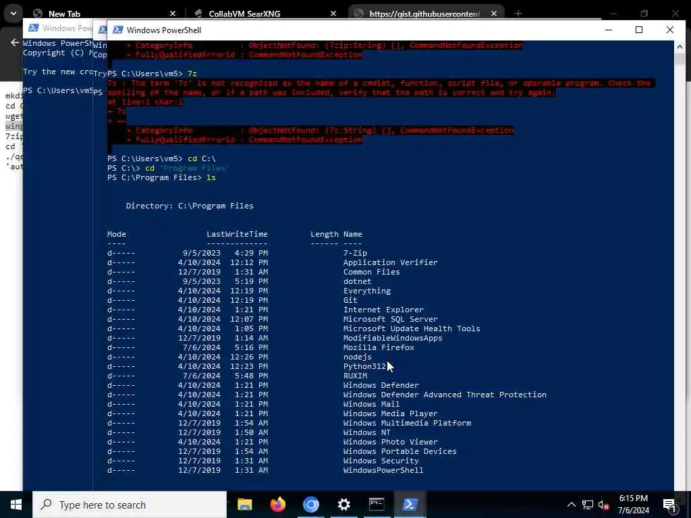This screenshot has height=518, width=691.
Task: Close the New Tab browser tab
Action: [x=173, y=13]
